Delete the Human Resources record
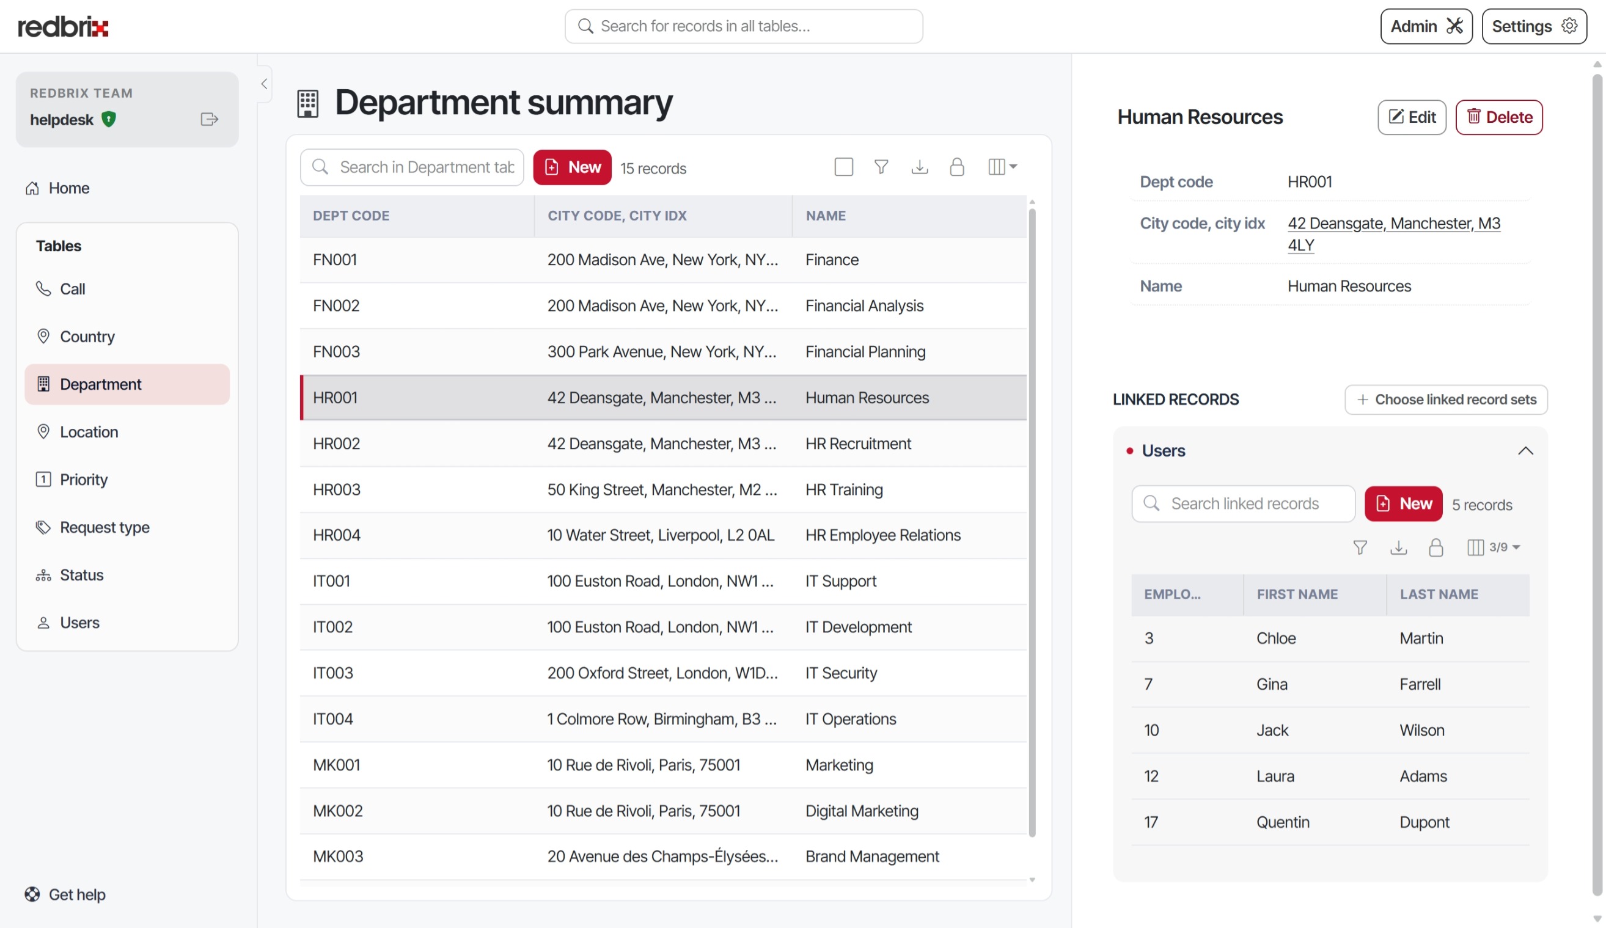 (1498, 117)
